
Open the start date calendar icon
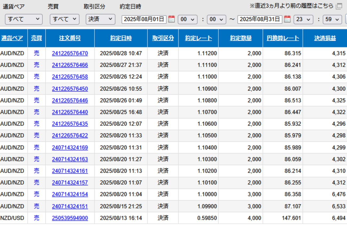[171, 19]
